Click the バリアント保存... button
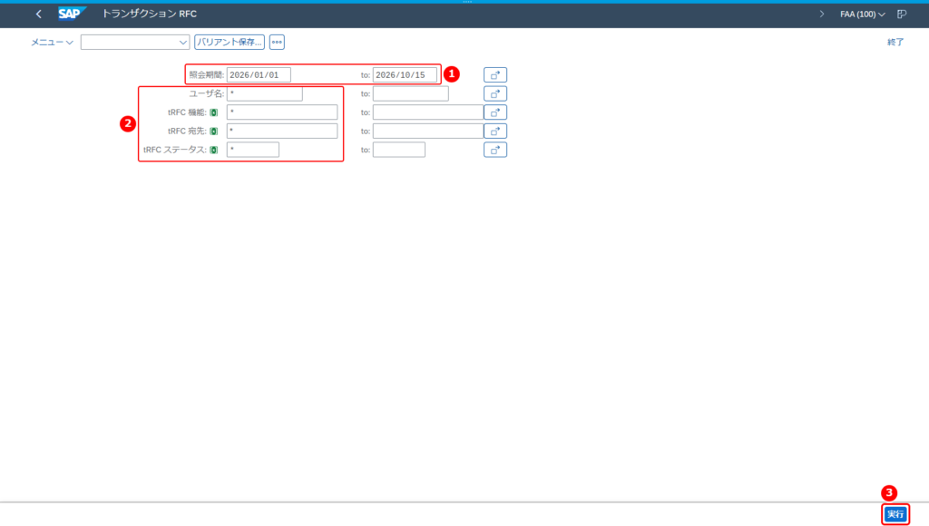The height and width of the screenshot is (526, 929). (x=230, y=42)
